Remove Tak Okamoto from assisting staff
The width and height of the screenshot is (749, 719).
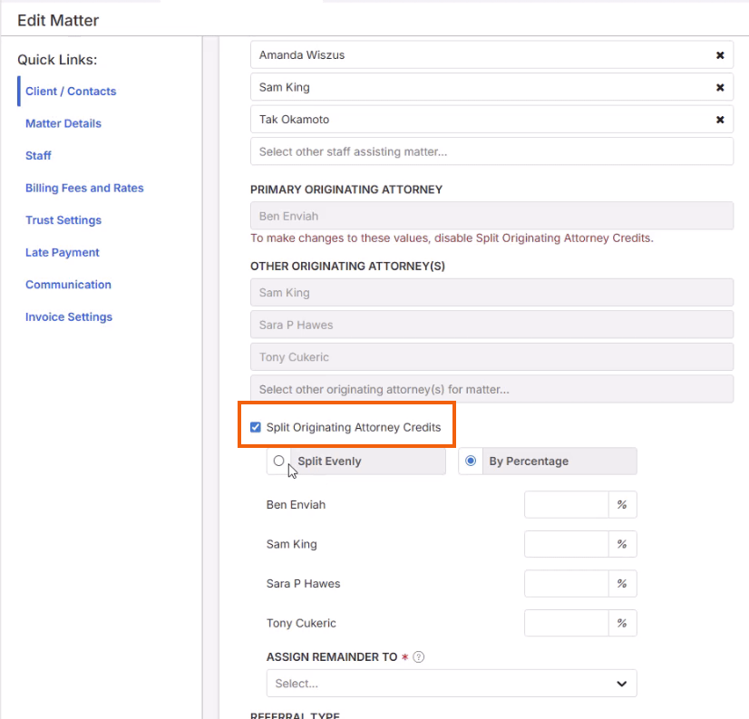[x=720, y=120]
